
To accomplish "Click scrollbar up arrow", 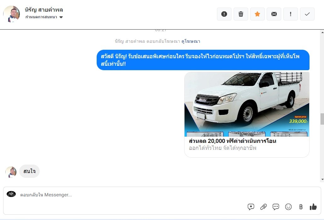I will [322, 32].
